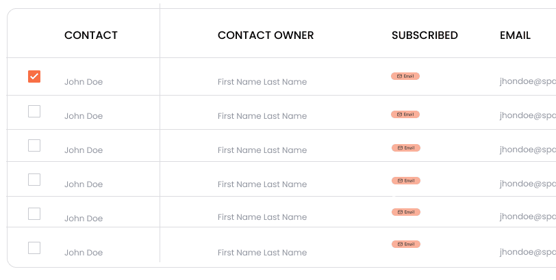Click the SUBSCRIBED column header
This screenshot has height=280, width=556.
click(x=425, y=36)
